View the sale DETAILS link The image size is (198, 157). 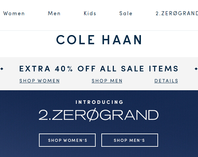point(166,81)
